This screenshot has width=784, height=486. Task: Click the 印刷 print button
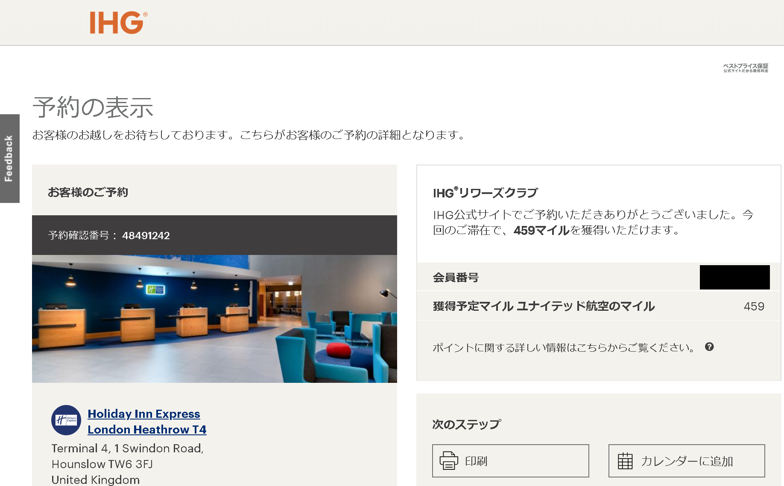(510, 461)
